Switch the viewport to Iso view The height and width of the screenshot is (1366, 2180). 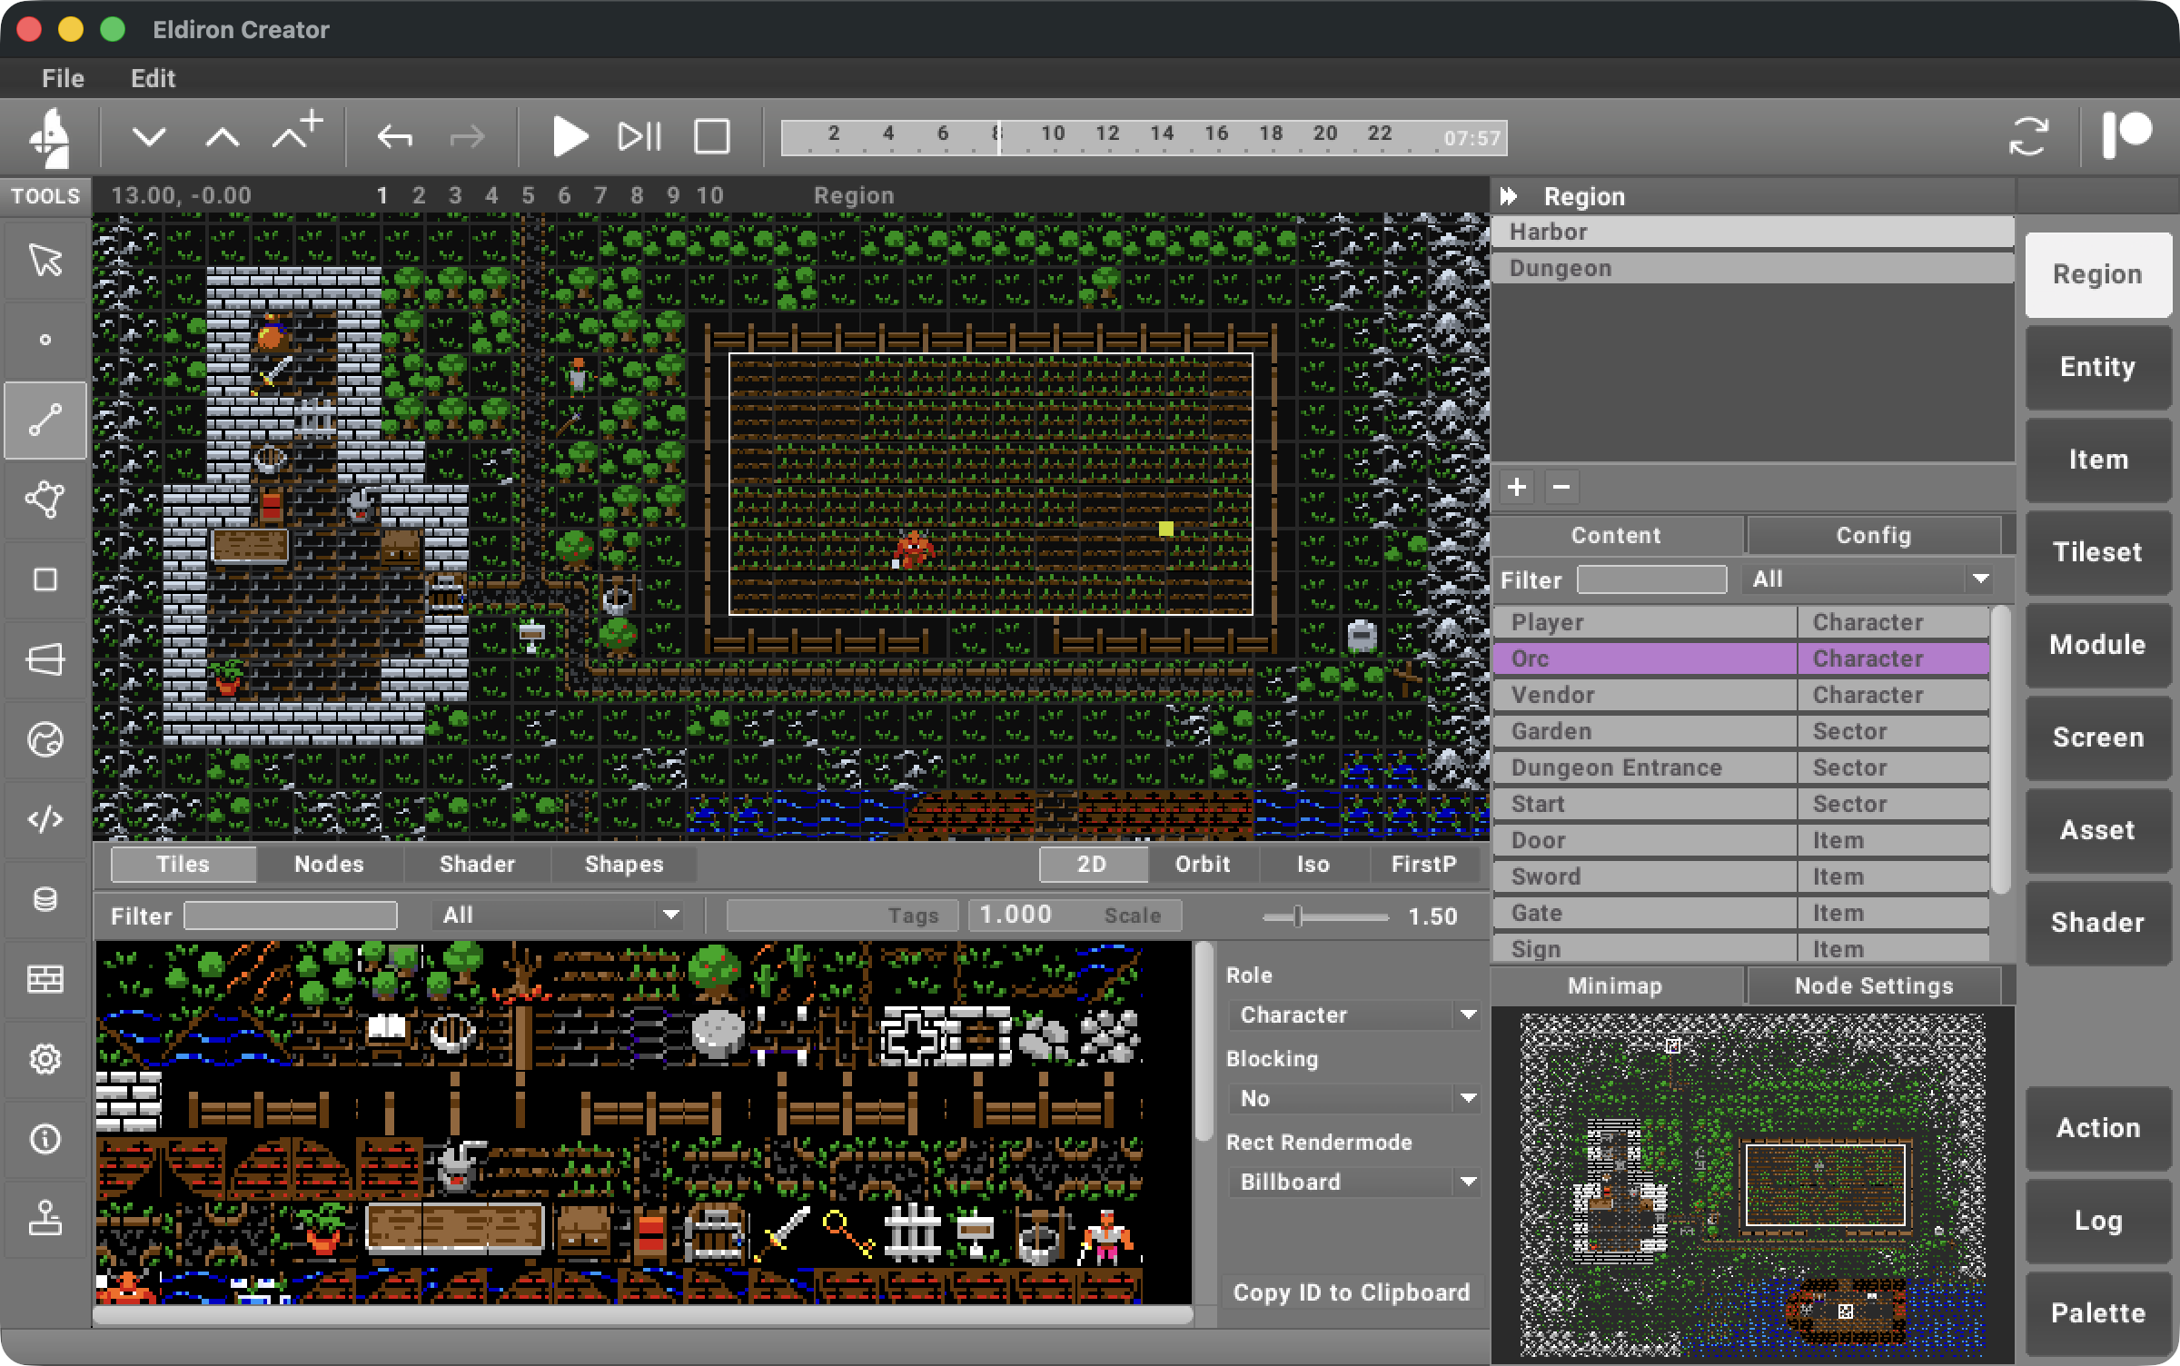point(1312,864)
